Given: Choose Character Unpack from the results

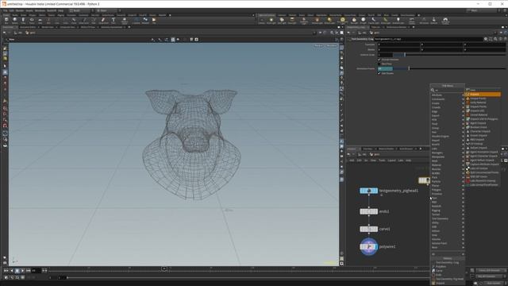Looking at the screenshot, I should (483, 131).
